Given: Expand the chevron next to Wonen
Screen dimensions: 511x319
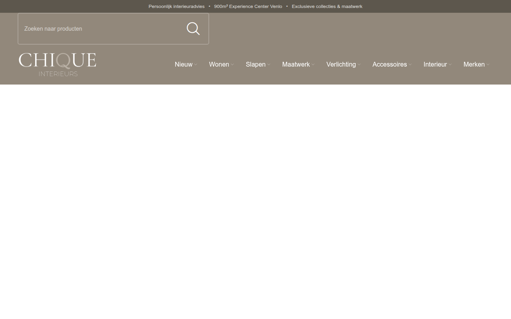Looking at the screenshot, I should [x=232, y=65].
